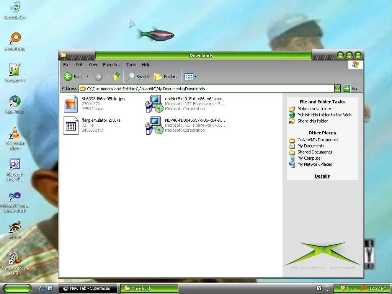Select the 6b6393d86bc05fde.jpg image icon
This screenshot has height=294, width=392.
pos(71,104)
